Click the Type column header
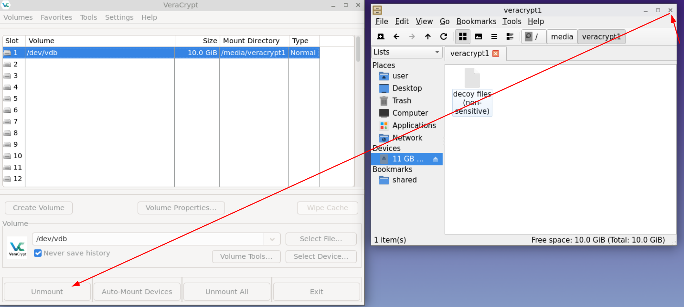The image size is (684, 307). [304, 41]
